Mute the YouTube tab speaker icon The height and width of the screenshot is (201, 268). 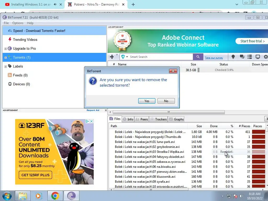point(55,4)
